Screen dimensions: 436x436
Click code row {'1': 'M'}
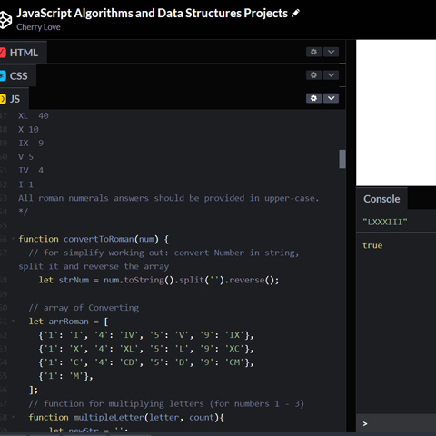pyautogui.click(x=65, y=376)
